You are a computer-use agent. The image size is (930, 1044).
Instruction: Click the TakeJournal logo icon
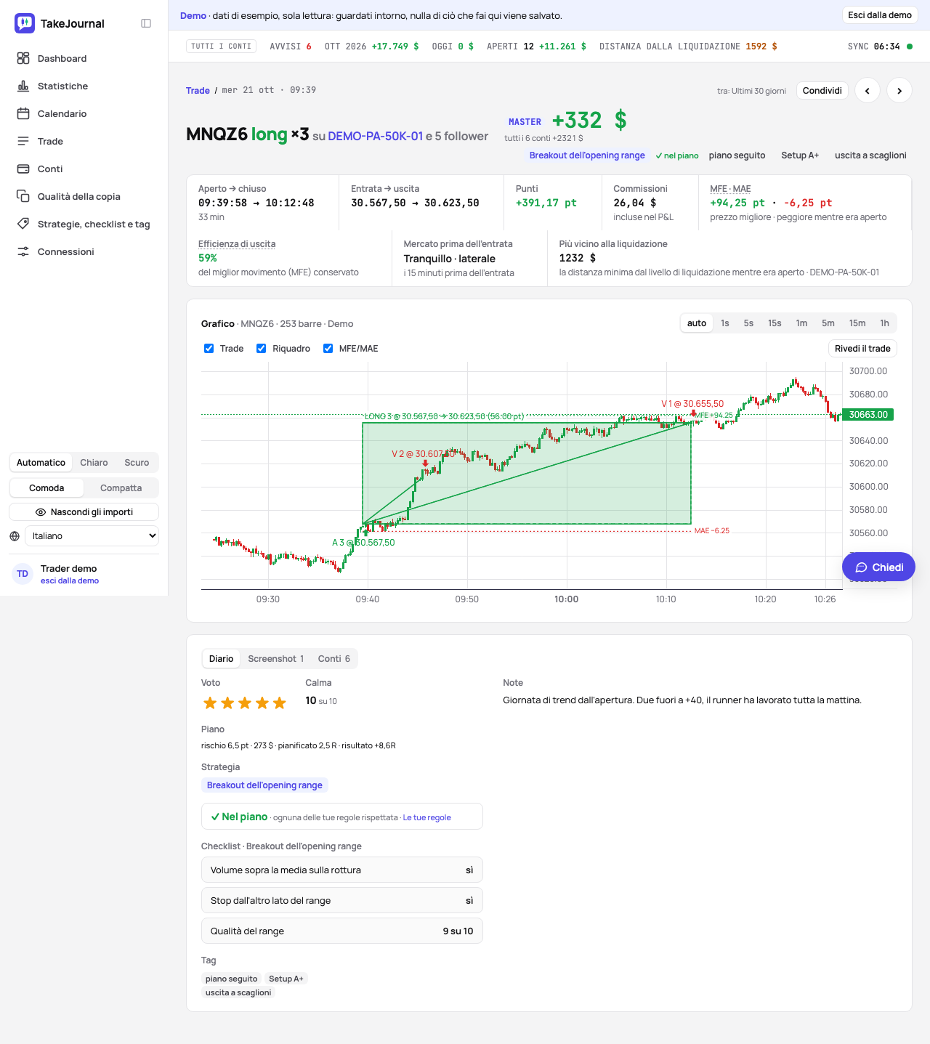pyautogui.click(x=25, y=23)
